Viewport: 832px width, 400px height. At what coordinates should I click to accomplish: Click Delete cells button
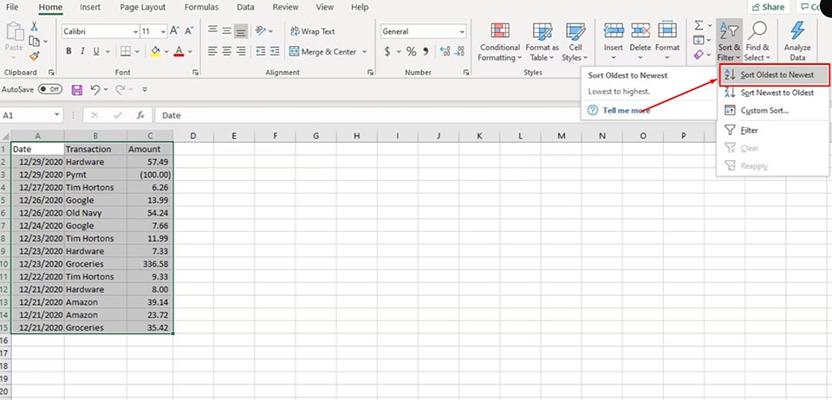(640, 42)
